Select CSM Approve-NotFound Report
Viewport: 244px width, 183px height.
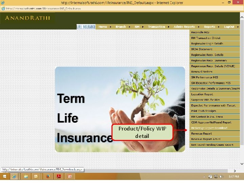click(215, 122)
